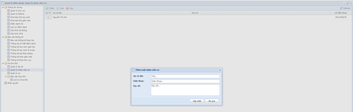Click the Thông tin chung folder icon
Viewport: 353px width, 112px height.
point(5,7)
